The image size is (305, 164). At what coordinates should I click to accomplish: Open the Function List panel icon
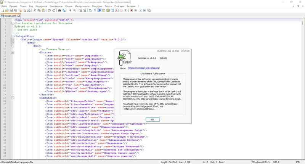(117, 10)
